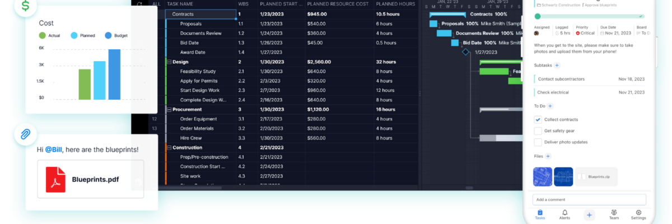Click the green bar in Cost chart
The width and height of the screenshot is (672, 224).
(85, 85)
